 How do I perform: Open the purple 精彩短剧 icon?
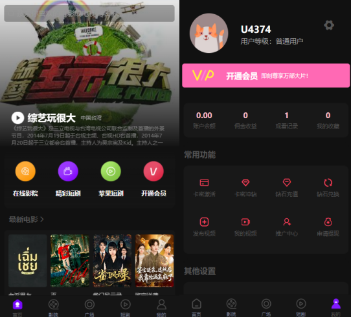point(68,171)
